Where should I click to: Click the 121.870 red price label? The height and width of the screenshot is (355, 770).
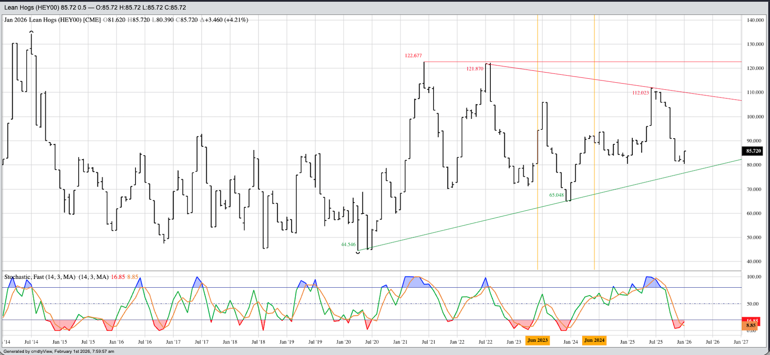click(474, 69)
